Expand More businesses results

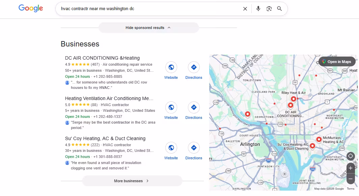coord(132,181)
